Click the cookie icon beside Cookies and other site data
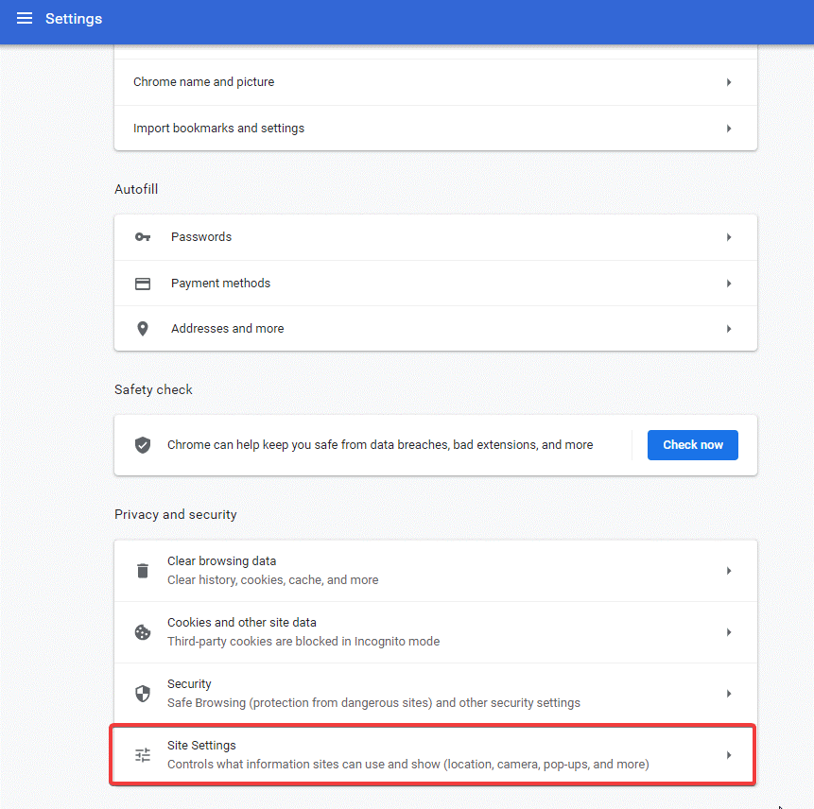 pos(142,631)
